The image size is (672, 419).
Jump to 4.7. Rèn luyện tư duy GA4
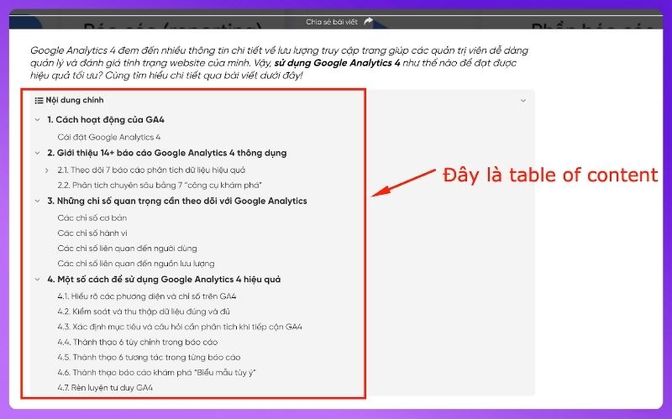pos(105,387)
